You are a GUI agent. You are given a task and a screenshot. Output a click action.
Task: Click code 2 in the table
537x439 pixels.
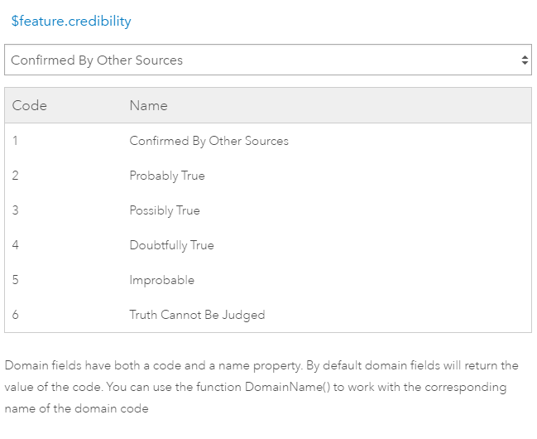[16, 176]
